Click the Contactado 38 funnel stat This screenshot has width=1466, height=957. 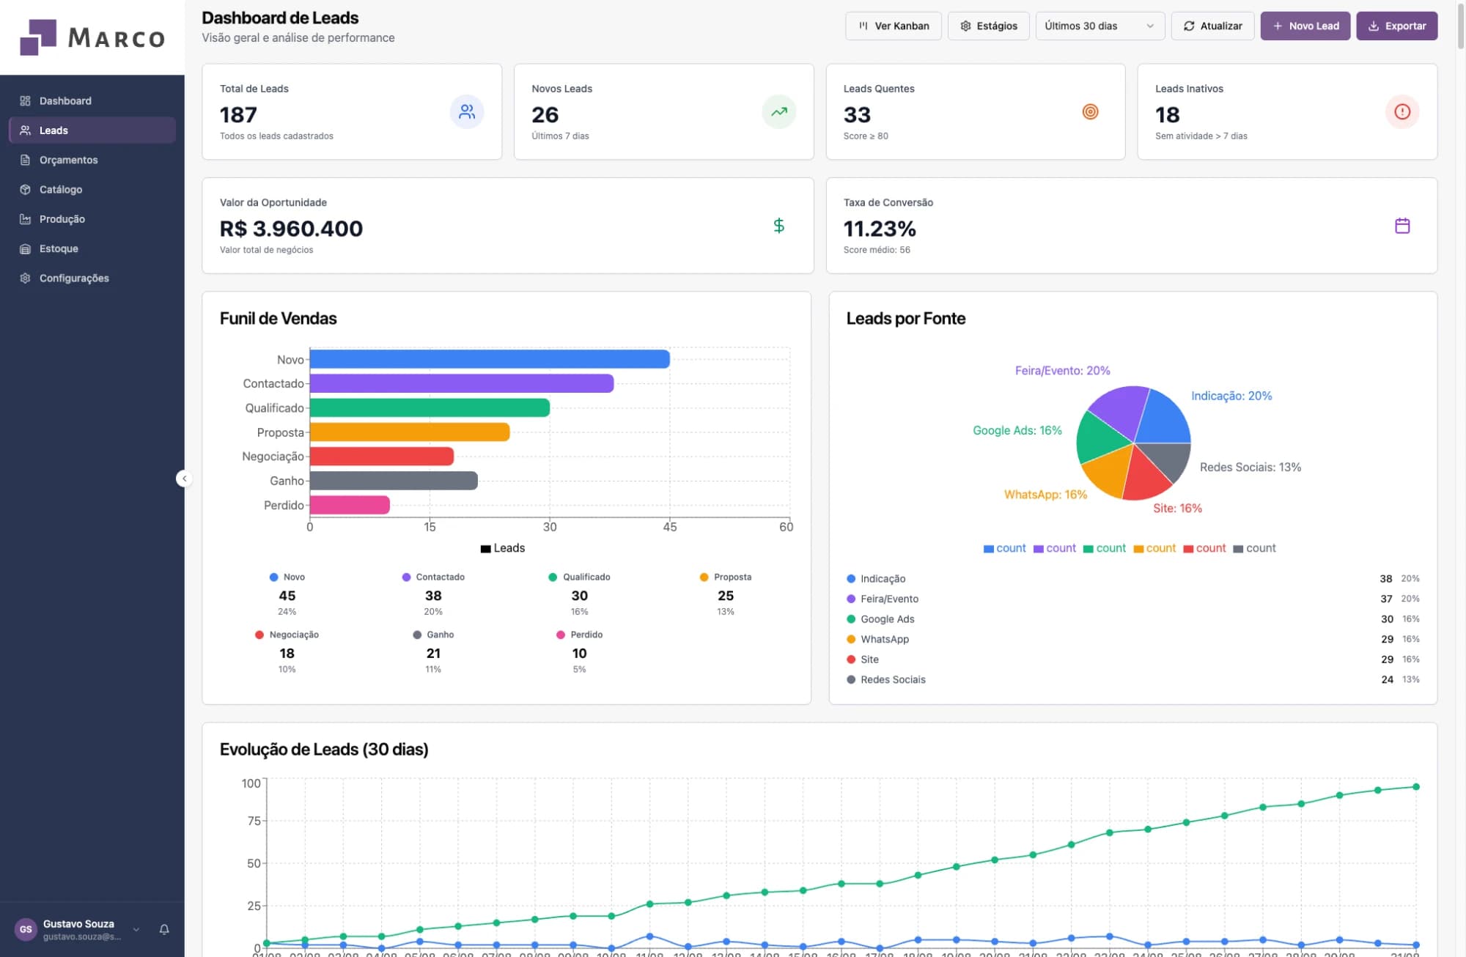point(433,594)
